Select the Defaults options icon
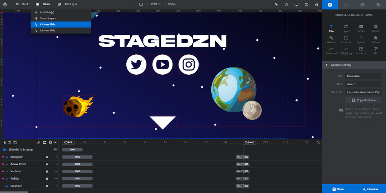This screenshot has height=193, width=386. [x=376, y=29]
